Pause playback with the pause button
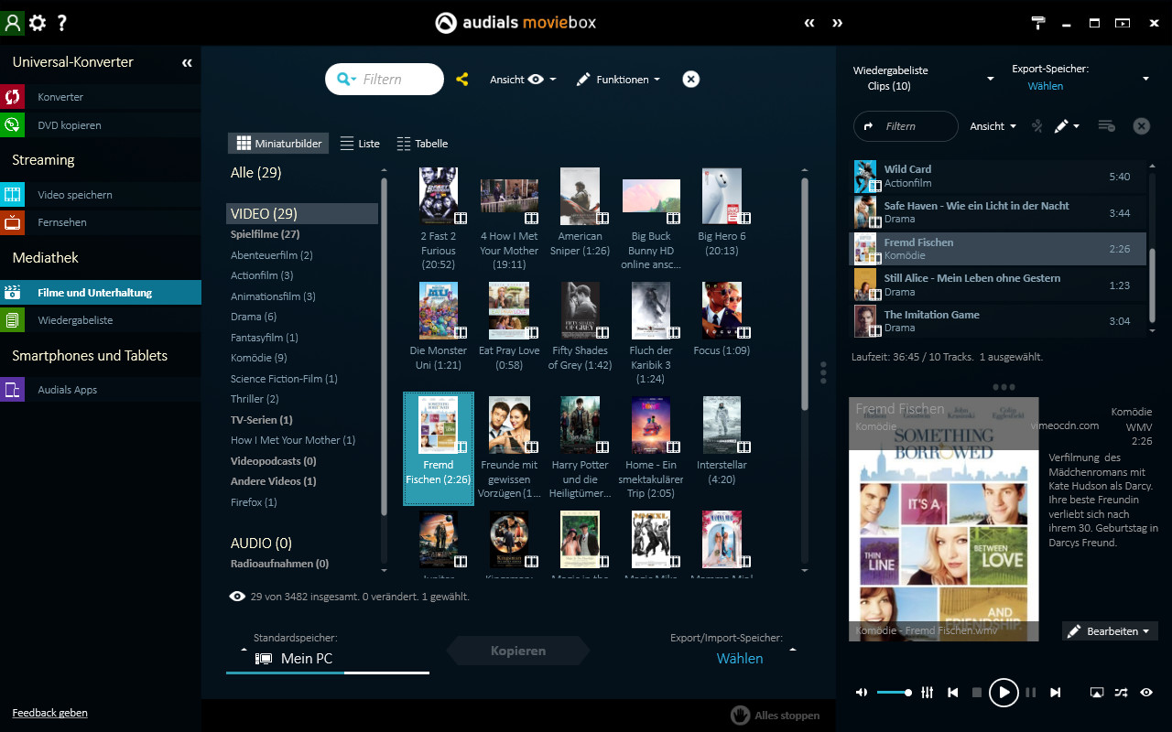This screenshot has height=732, width=1172. (1031, 693)
